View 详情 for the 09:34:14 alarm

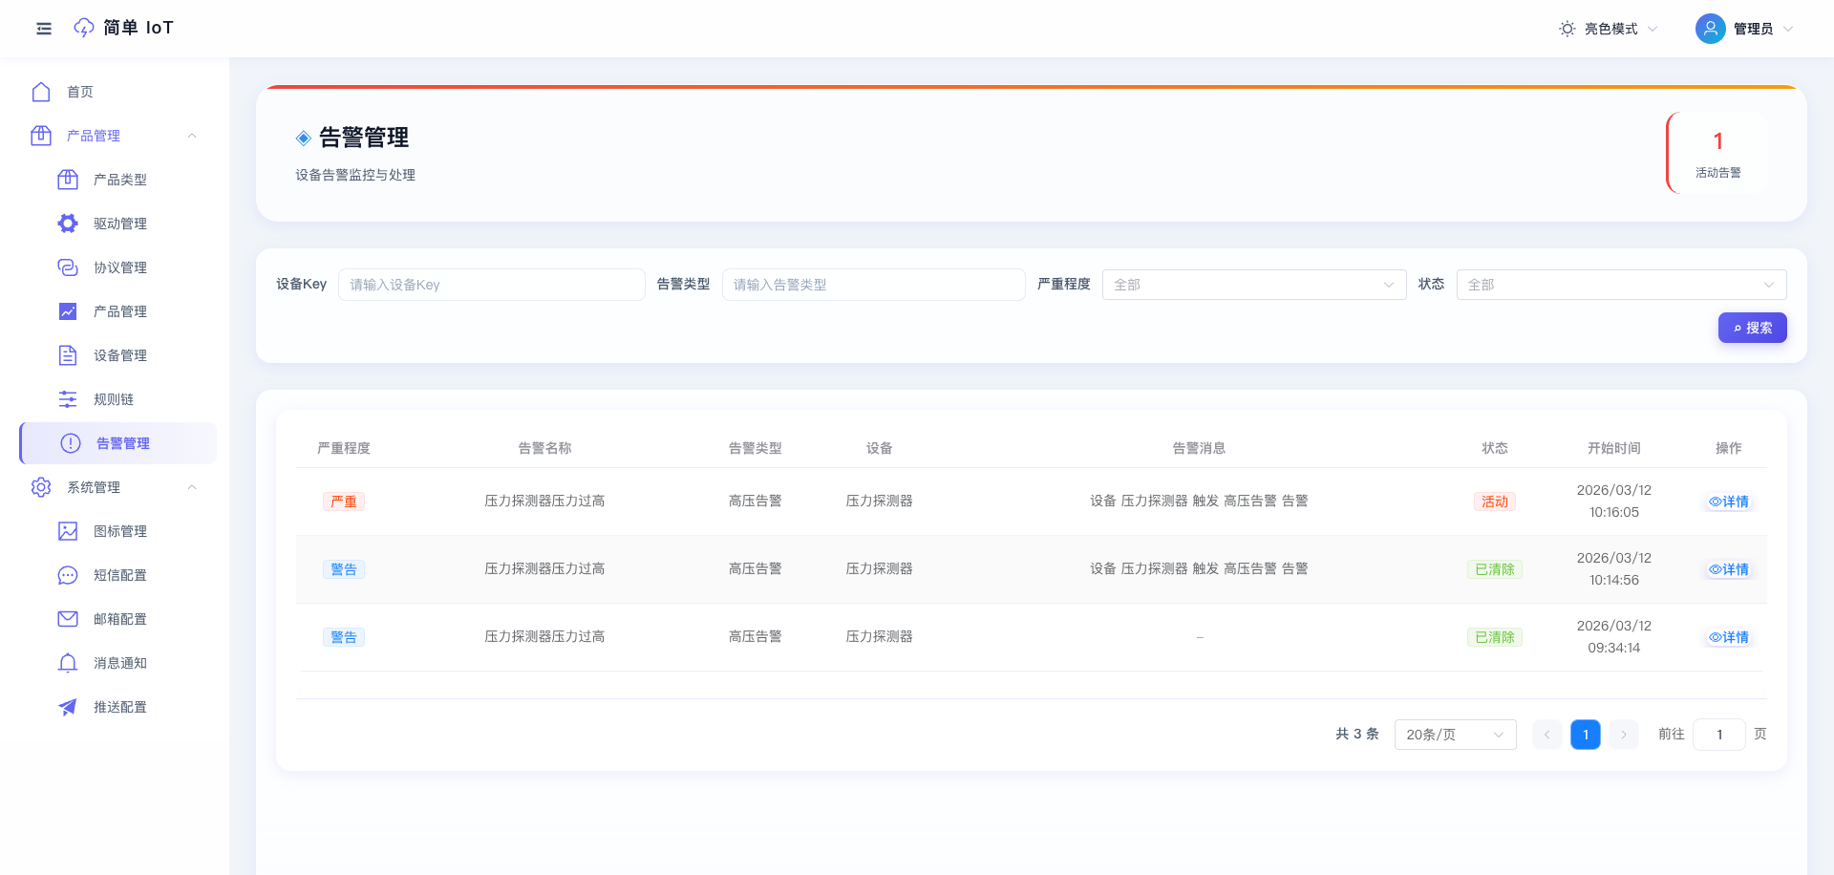coord(1729,637)
